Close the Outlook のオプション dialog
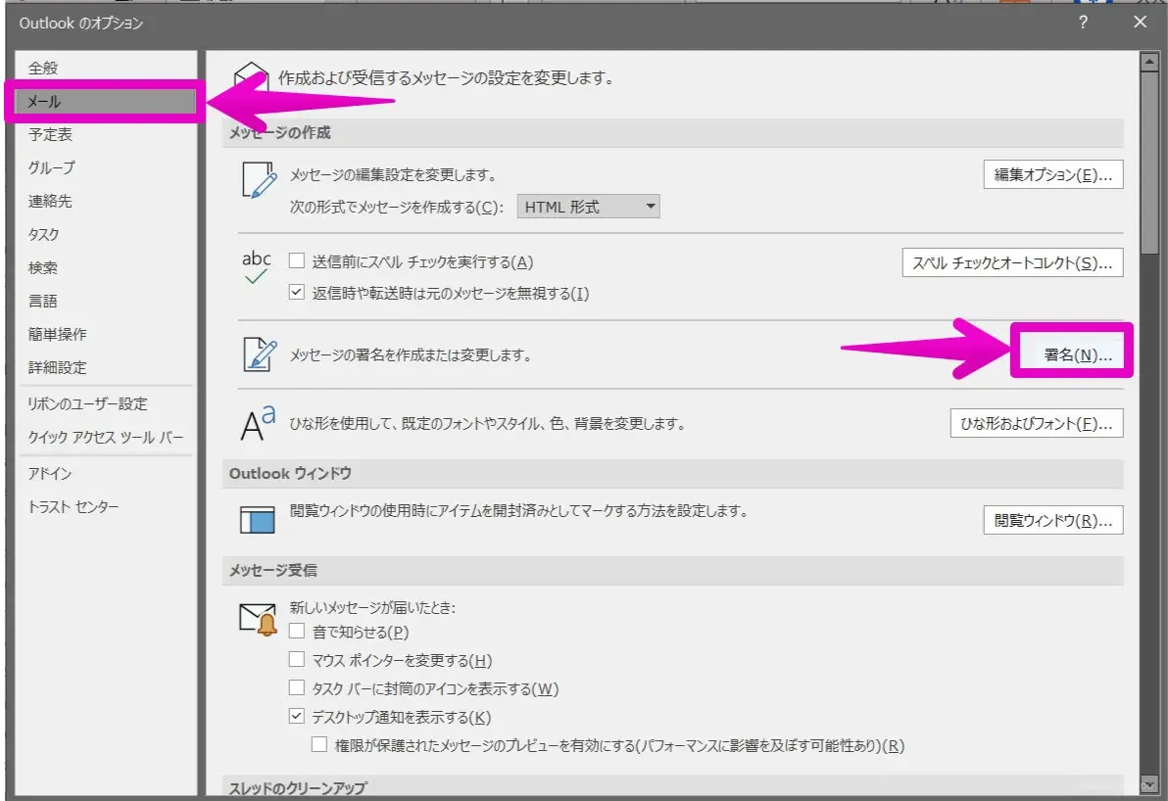This screenshot has height=801, width=1168. pos(1140,23)
